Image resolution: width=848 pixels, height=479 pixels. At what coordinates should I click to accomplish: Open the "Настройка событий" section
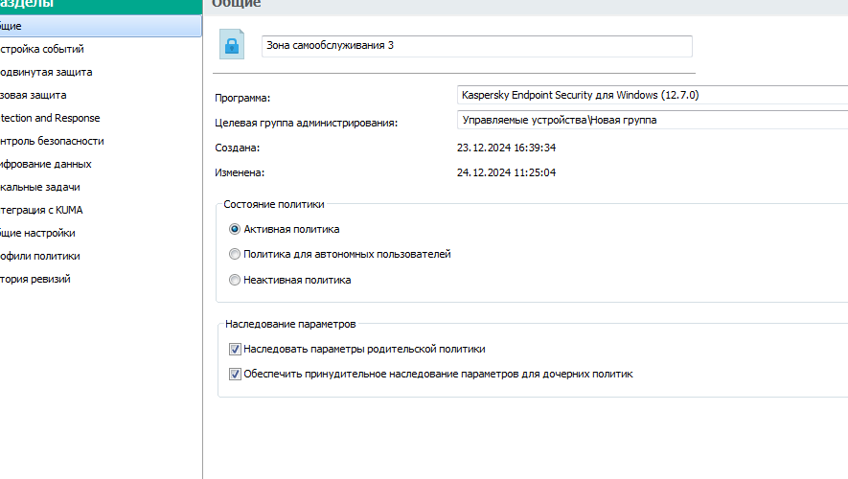tap(42, 49)
